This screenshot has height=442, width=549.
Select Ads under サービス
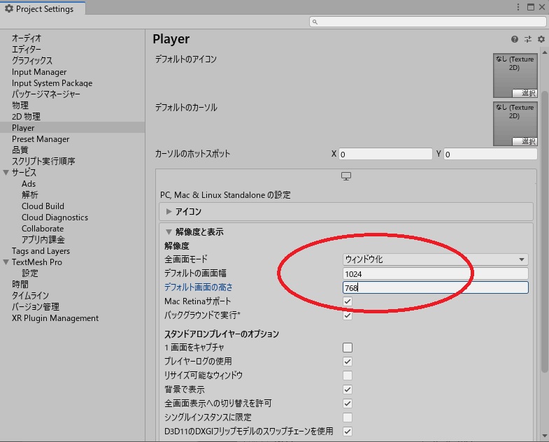click(x=29, y=184)
